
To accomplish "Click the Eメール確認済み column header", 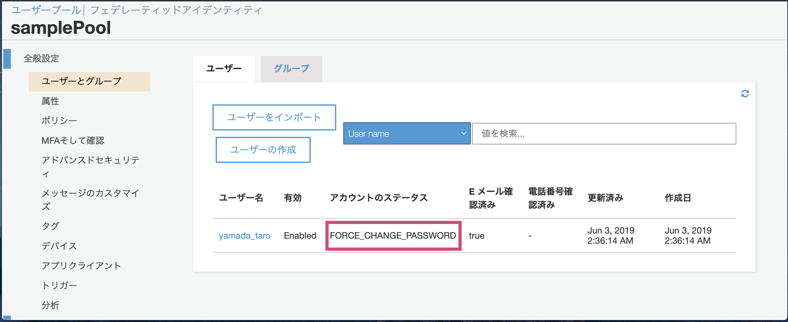I will 491,198.
